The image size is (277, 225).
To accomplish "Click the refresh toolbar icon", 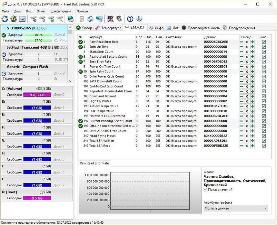I will [5, 19].
